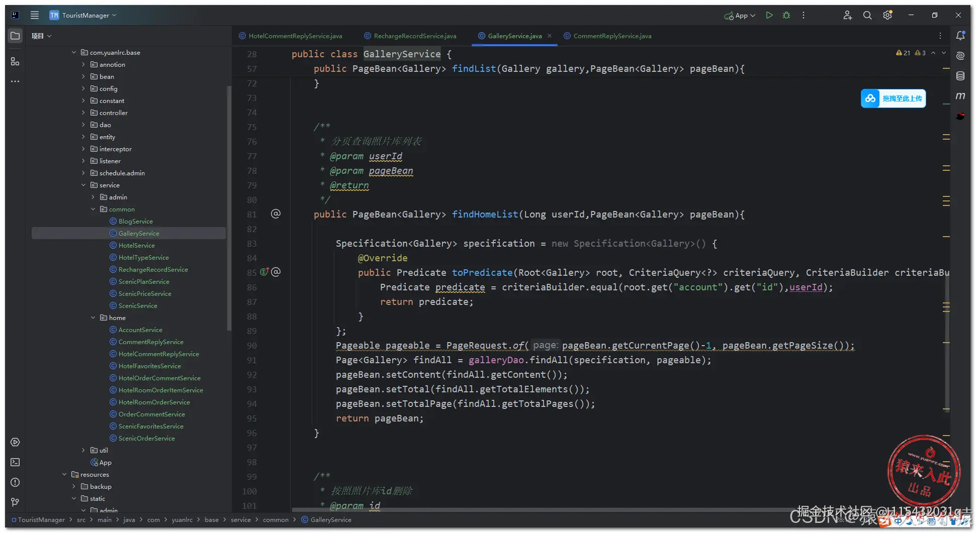Expand the annotion package
The height and width of the screenshot is (533, 976).
[x=83, y=64]
